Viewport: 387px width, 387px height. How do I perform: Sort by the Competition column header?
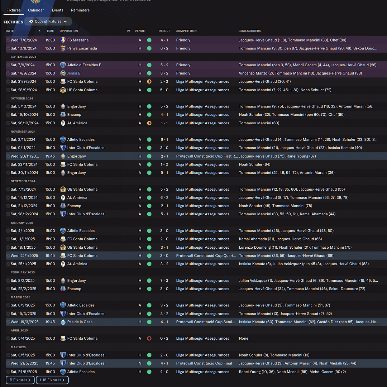click(186, 31)
